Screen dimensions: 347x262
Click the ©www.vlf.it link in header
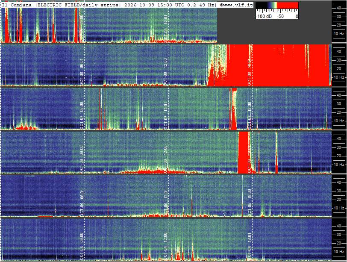pos(236,5)
